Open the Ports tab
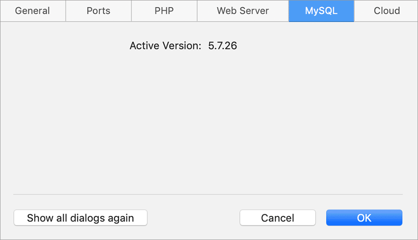Screen dimensions: 418x240 [x=98, y=11]
